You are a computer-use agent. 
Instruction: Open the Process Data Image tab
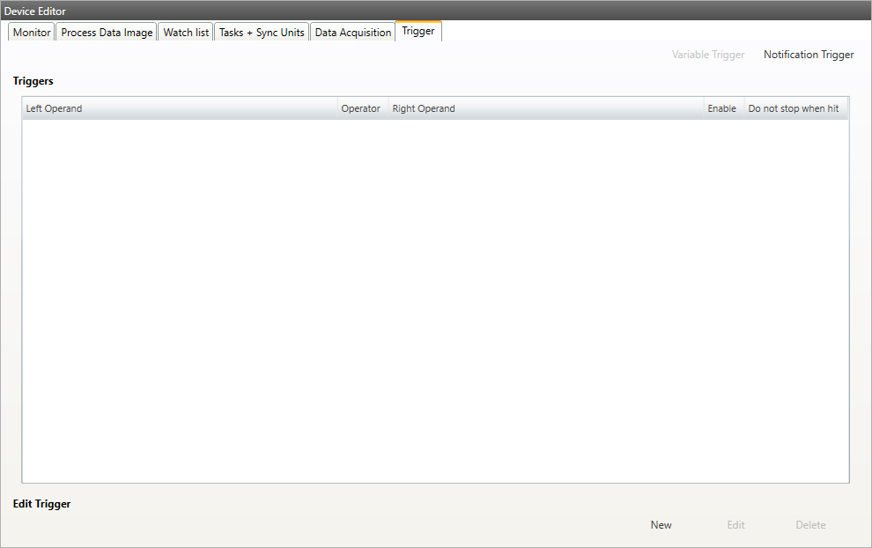pyautogui.click(x=107, y=33)
